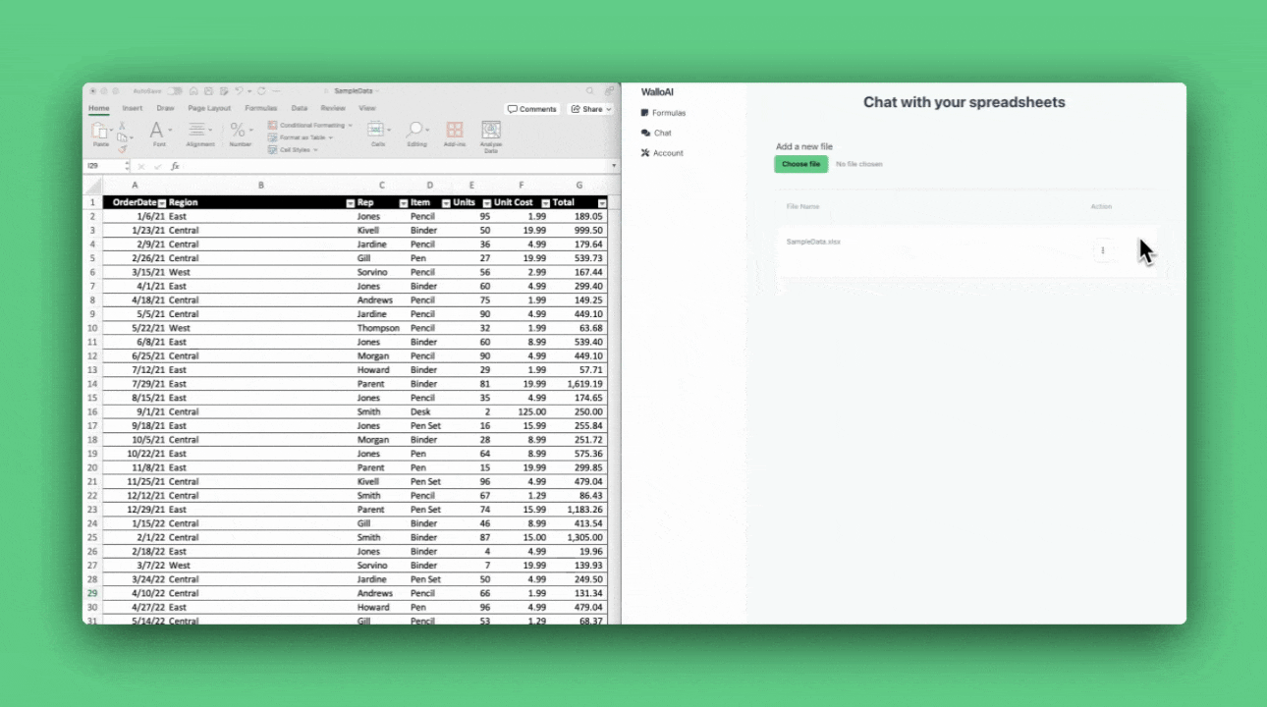This screenshot has width=1267, height=707.
Task: Click the Paste clipboard icon
Action: 100,132
